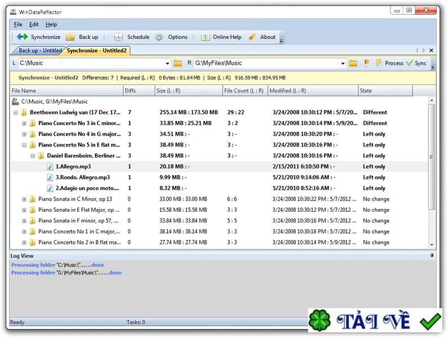The image size is (448, 338).
Task: Click the Piano Sonata in C Minor folder icon
Action: tap(33, 199)
